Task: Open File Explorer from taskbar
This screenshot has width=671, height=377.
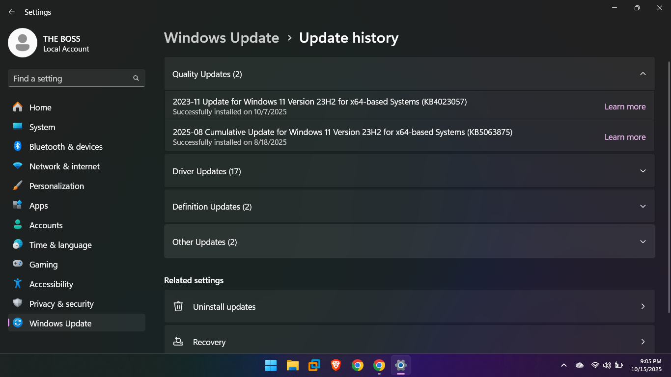Action: [293, 365]
